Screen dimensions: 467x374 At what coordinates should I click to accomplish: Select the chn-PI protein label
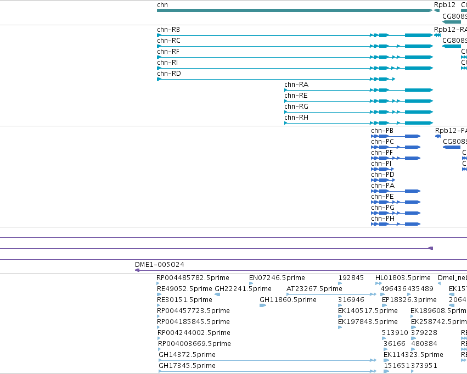[381, 164]
